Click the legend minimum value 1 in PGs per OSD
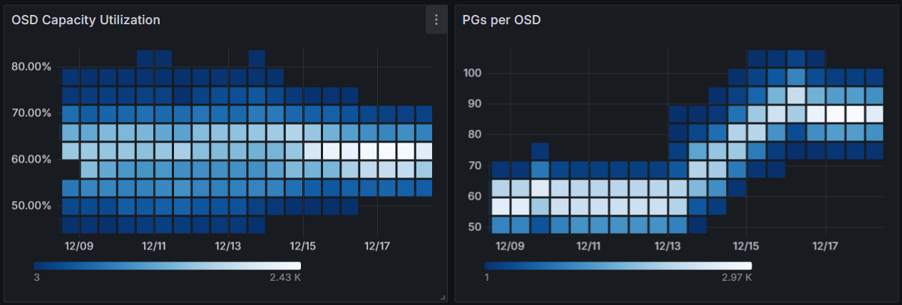The height and width of the screenshot is (305, 902). pos(486,277)
